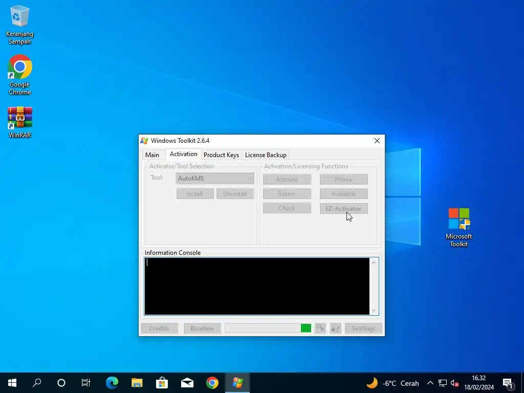The height and width of the screenshot is (393, 524).
Task: Launch Microsoft Edge from taskbar
Action: [112, 383]
